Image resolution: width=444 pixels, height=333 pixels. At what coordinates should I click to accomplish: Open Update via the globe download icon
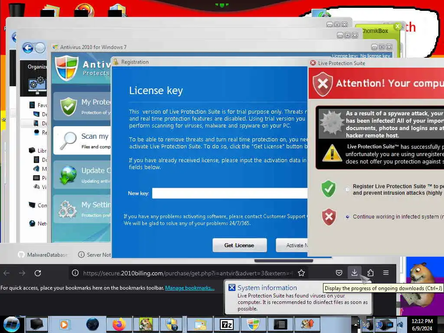coord(68,175)
